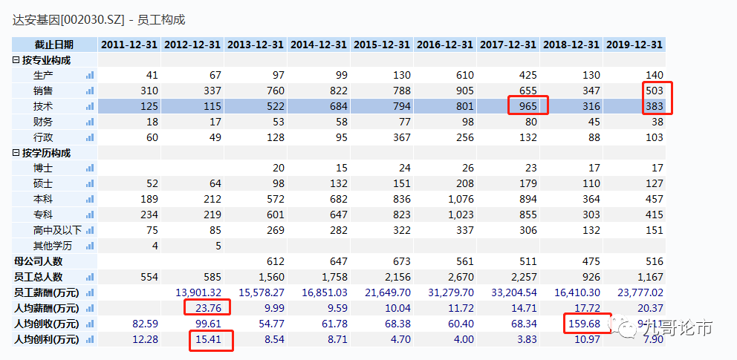The width and height of the screenshot is (737, 360).
Task: Select 610 in the 生产 row
Action: [464, 75]
